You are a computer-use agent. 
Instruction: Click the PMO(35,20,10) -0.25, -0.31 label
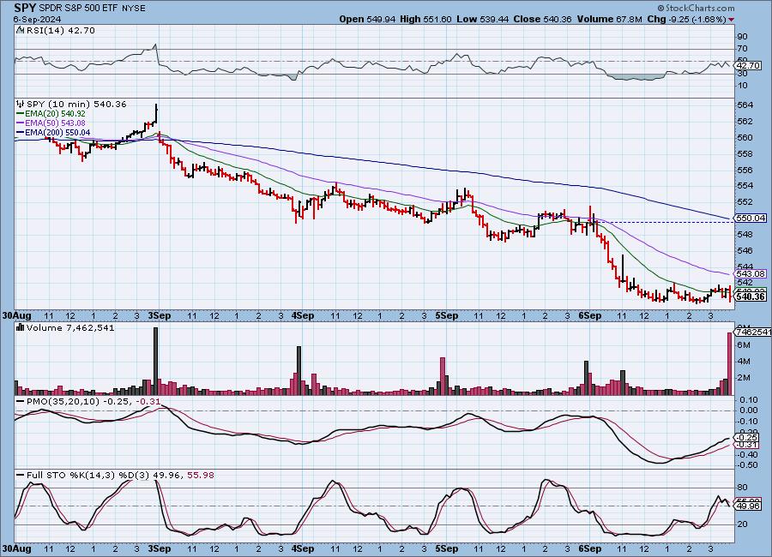click(93, 402)
